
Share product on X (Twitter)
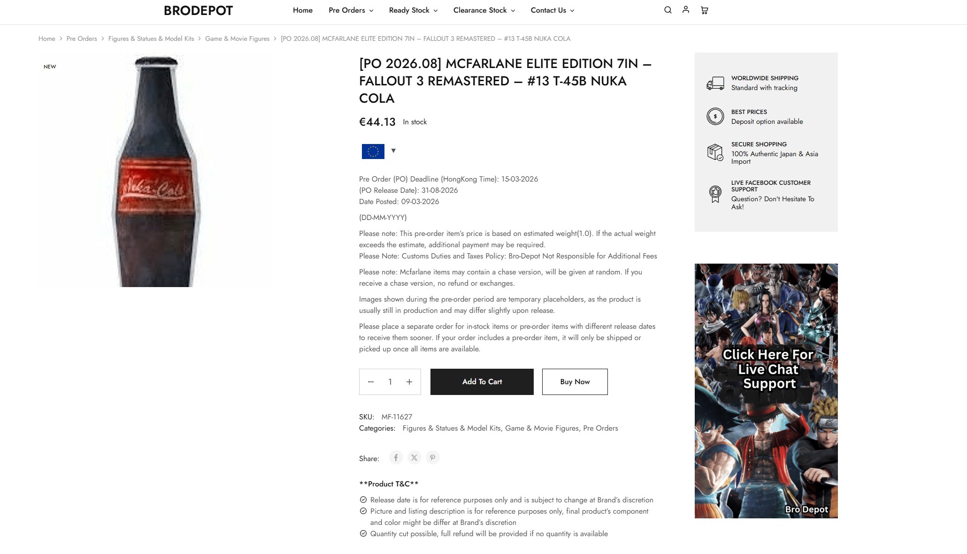tap(414, 457)
